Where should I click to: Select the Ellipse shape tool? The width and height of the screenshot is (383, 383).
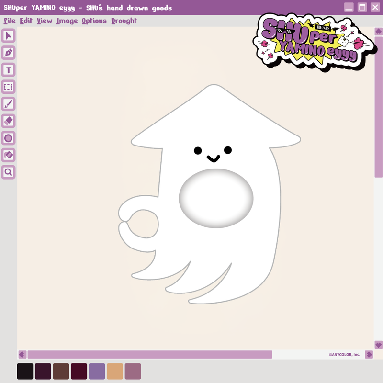(x=7, y=138)
